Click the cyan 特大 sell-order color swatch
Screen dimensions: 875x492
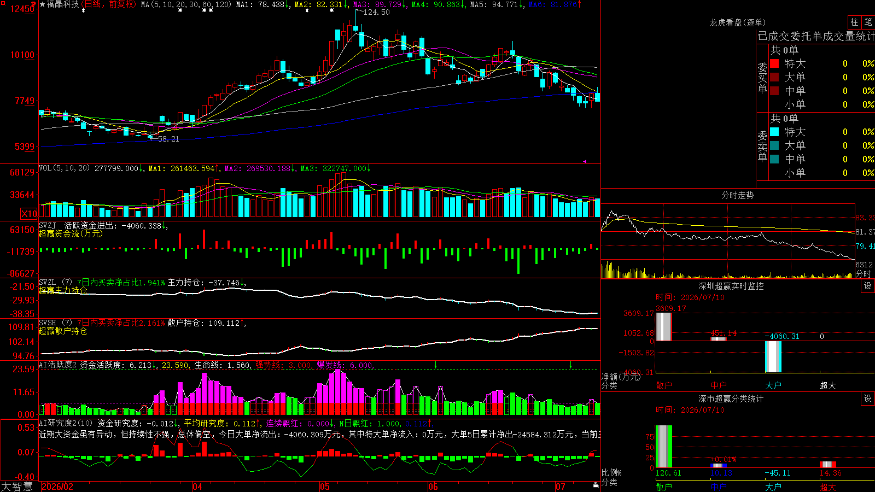(x=774, y=132)
